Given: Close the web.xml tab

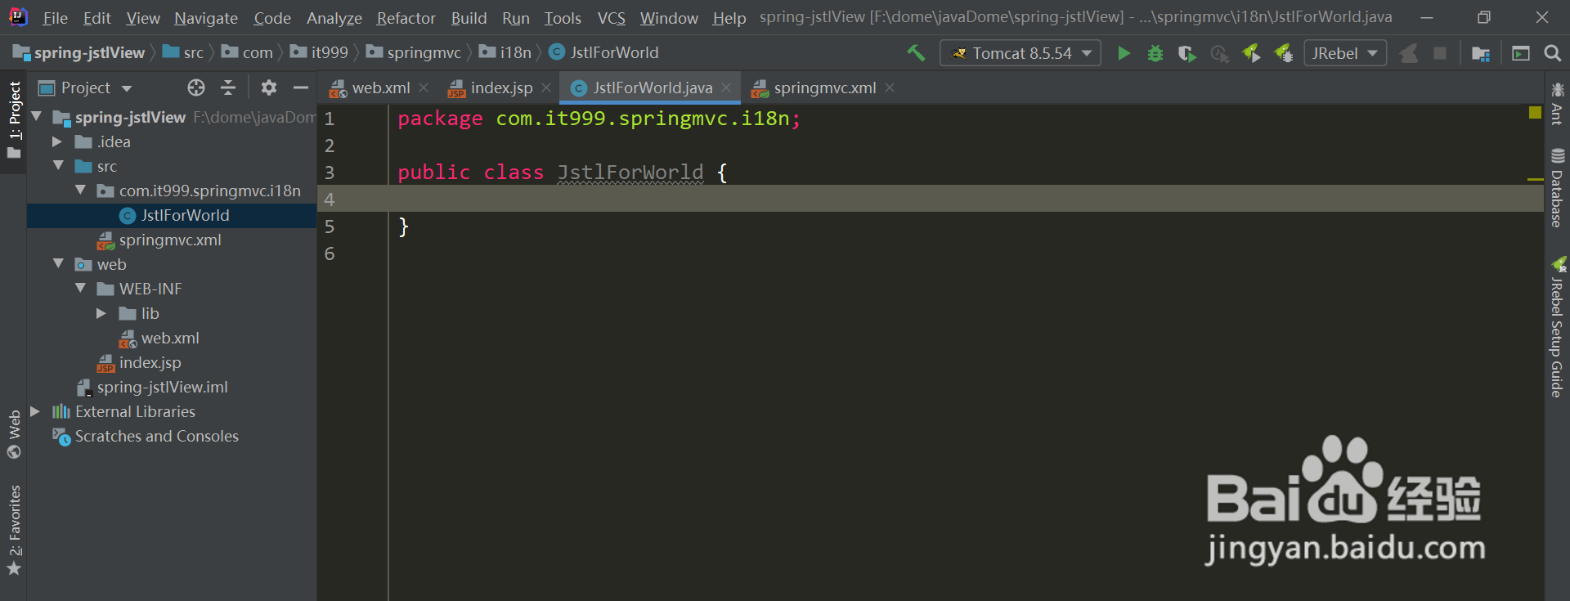Looking at the screenshot, I should tap(424, 87).
